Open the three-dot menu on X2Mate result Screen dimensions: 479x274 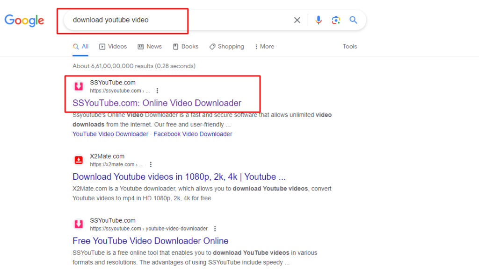151,164
